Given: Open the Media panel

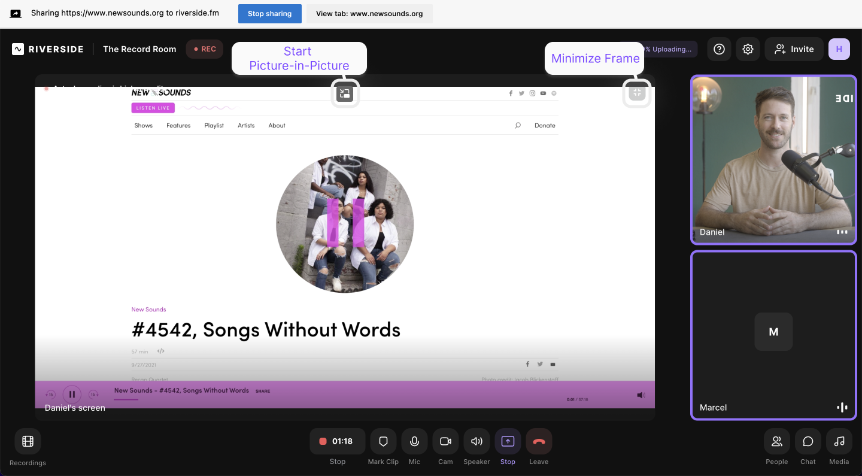Looking at the screenshot, I should [x=839, y=441].
